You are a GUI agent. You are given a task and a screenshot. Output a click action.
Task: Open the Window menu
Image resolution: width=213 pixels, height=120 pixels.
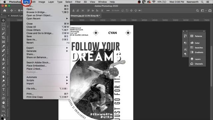click(x=103, y=2)
